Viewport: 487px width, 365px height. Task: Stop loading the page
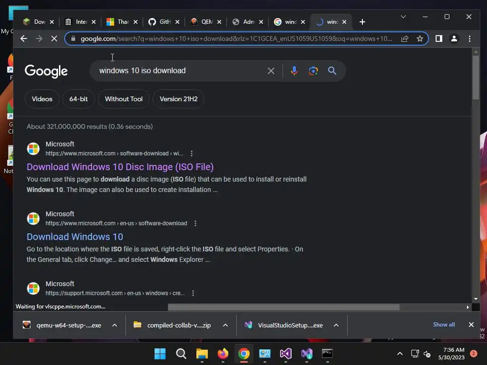54,38
